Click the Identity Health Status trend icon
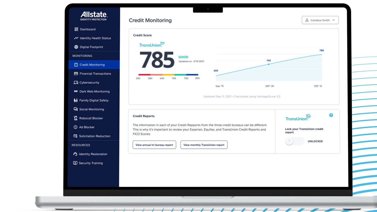Viewport: 377px width, 212px height. (76, 38)
